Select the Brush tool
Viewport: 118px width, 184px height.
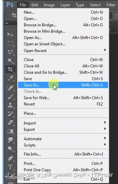pyautogui.click(x=10, y=96)
